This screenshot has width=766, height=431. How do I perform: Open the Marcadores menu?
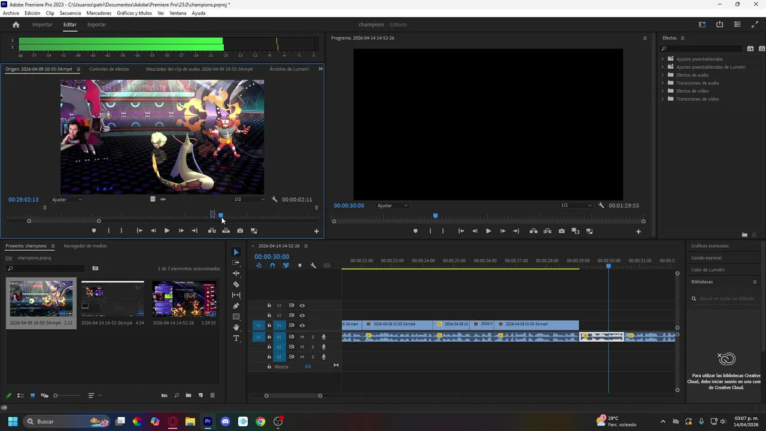point(99,13)
